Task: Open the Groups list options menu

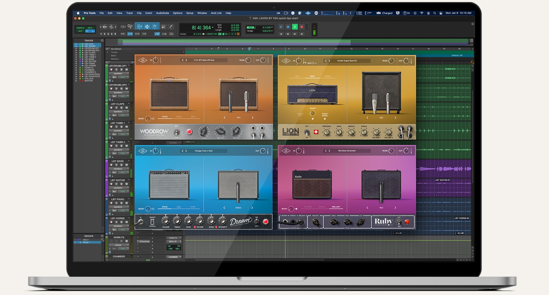Action: [x=102, y=236]
